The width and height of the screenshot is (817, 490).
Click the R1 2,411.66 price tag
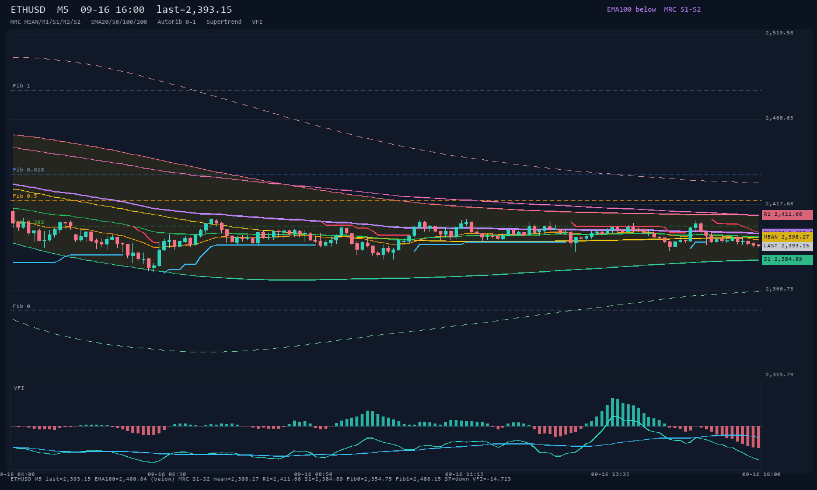point(787,215)
